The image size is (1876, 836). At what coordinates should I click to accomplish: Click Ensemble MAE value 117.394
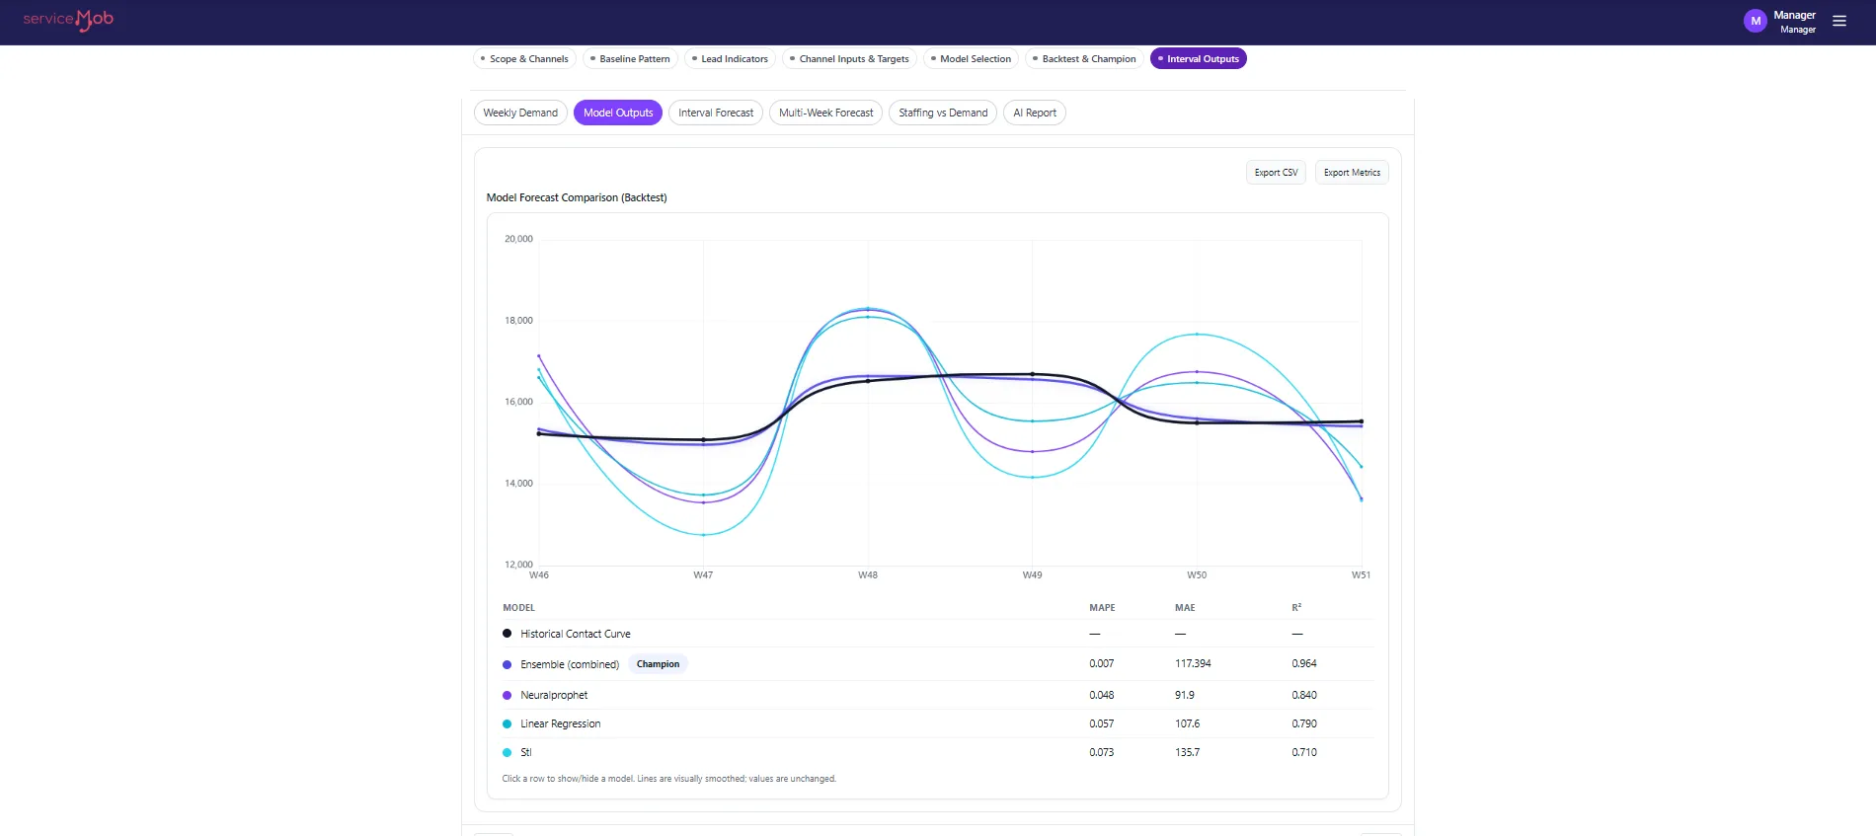[x=1193, y=663]
